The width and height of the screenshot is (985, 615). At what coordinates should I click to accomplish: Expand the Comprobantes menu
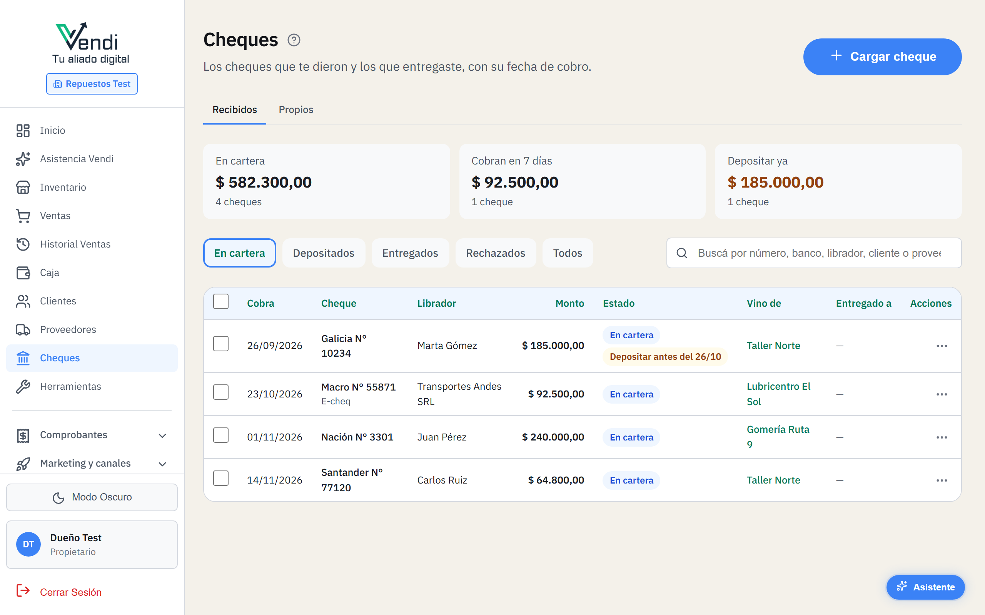[92, 435]
